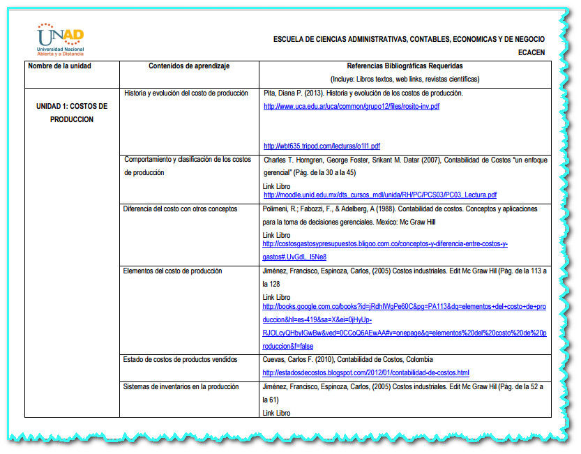Click the 'Pita, Diana P. (2013)' reference
This screenshot has height=454, width=581.
pos(363,93)
